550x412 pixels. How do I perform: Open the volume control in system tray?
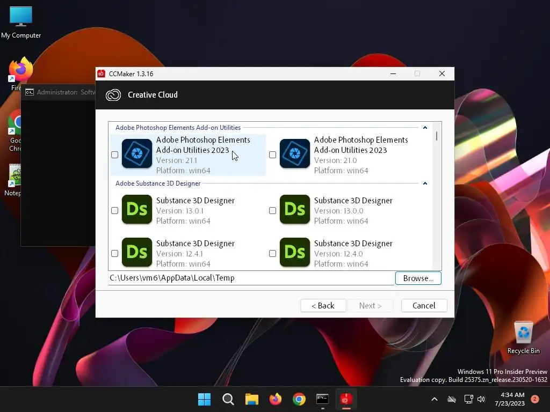pyautogui.click(x=481, y=399)
